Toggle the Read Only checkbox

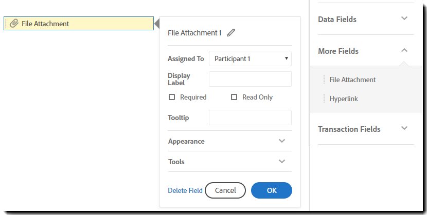(x=234, y=97)
